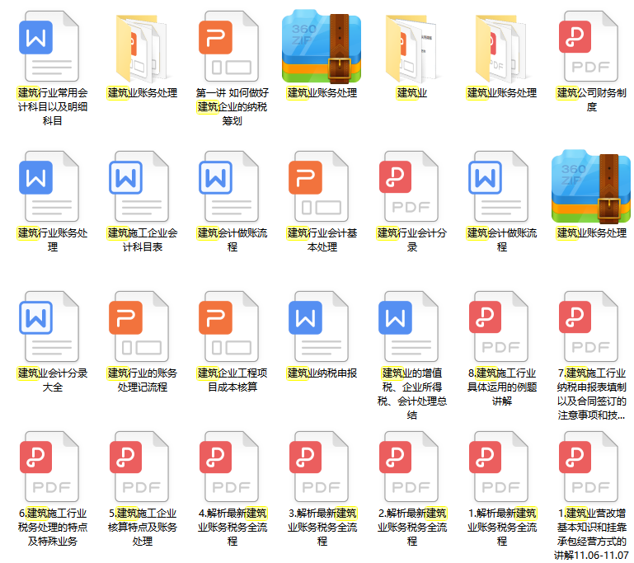Click file name 建筑业纳税申报
Screen dimensions: 634x563
tap(322, 373)
